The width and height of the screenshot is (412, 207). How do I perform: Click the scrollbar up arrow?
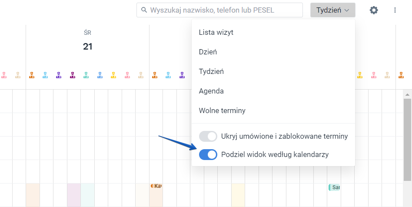click(x=407, y=94)
